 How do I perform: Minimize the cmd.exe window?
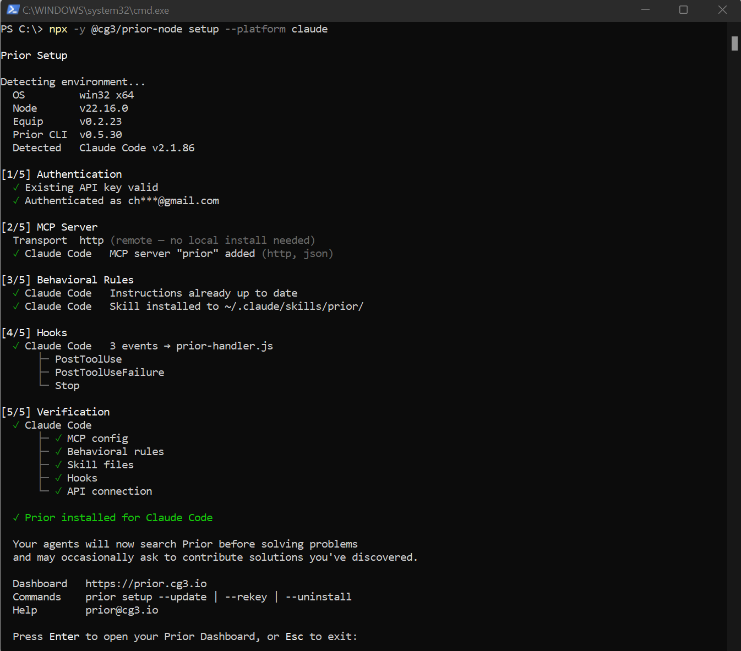(646, 9)
